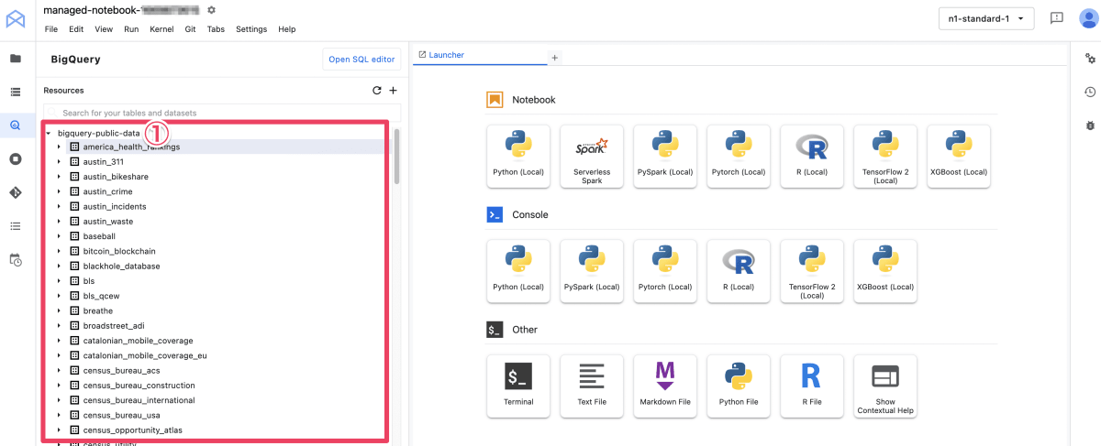Create a new Text File
This screenshot has width=1101, height=446.
pyautogui.click(x=592, y=386)
